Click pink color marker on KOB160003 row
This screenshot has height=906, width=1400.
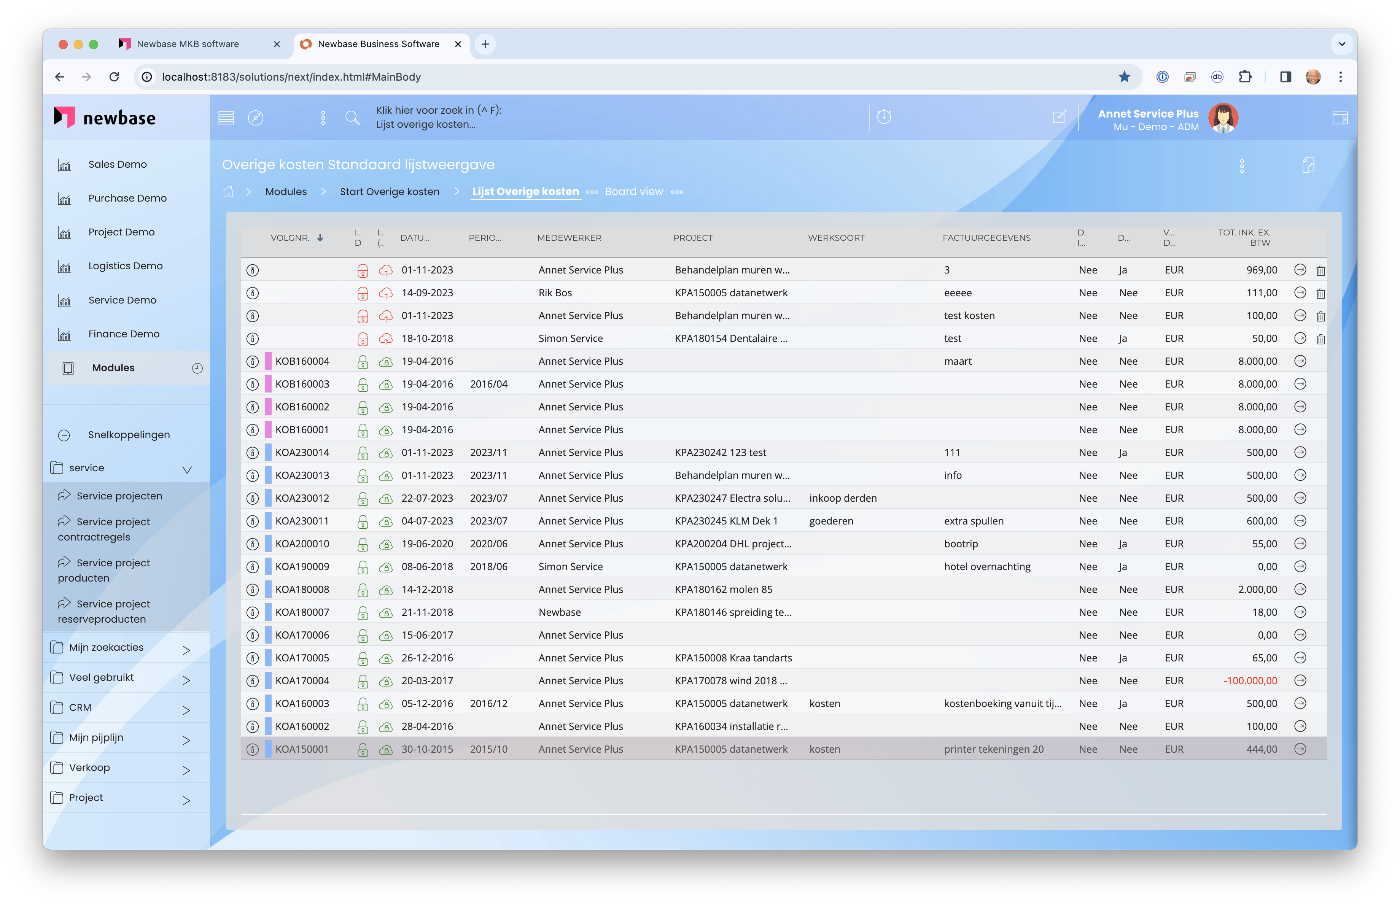coord(268,384)
